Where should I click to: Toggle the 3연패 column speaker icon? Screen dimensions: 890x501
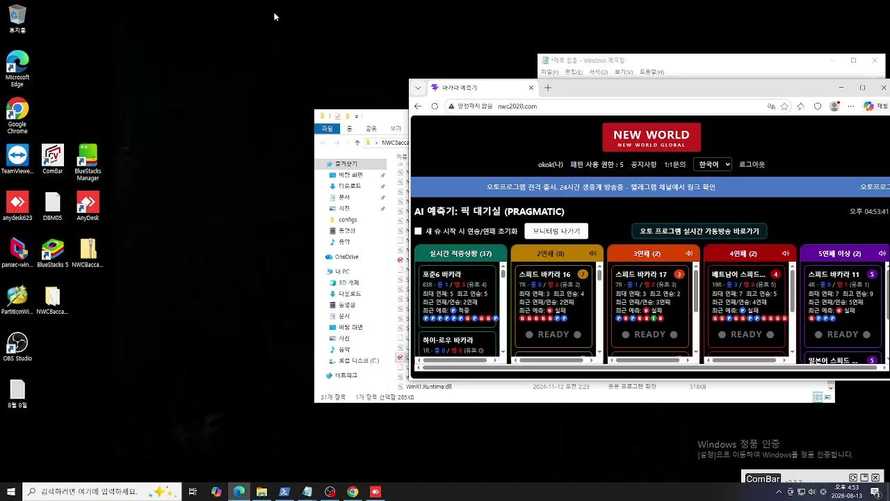tap(690, 253)
